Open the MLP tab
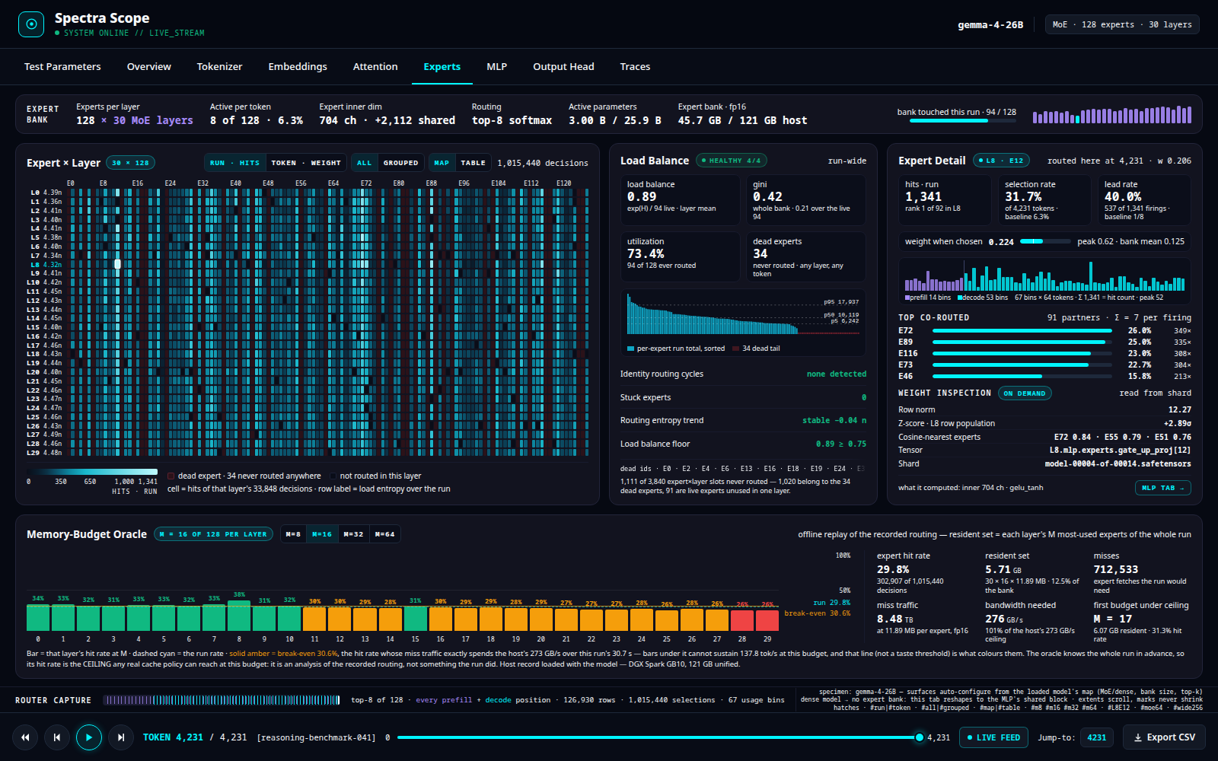 (497, 67)
